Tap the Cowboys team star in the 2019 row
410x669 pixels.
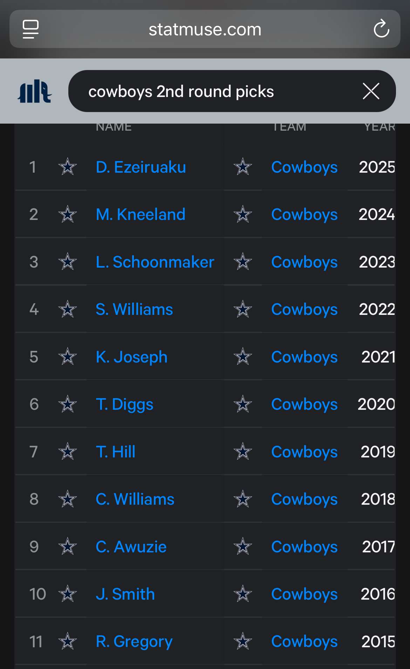242,451
